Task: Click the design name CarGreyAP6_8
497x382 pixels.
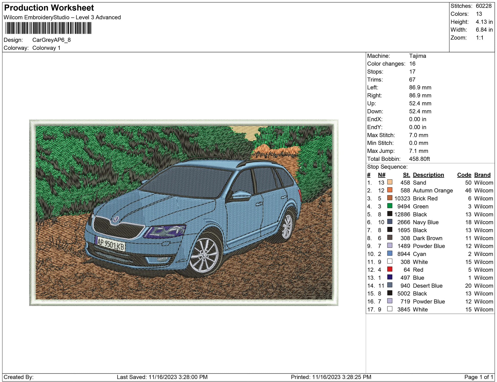Action: pos(51,40)
